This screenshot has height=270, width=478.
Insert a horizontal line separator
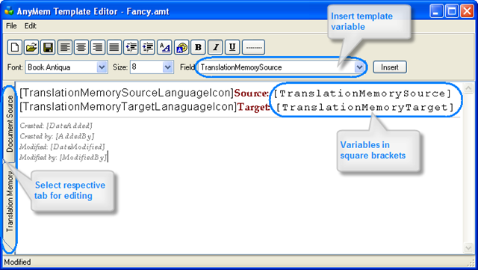(253, 47)
